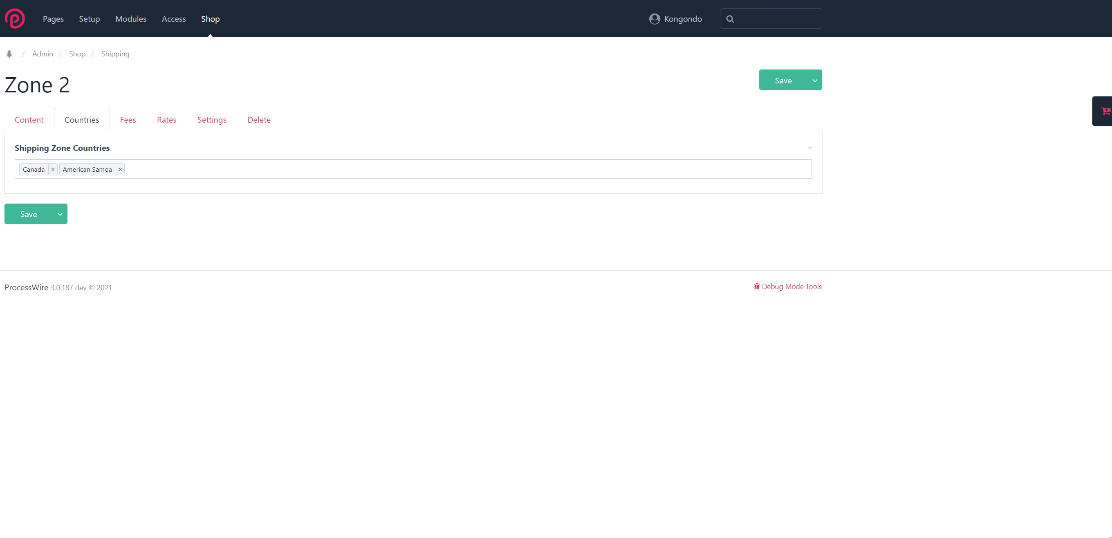This screenshot has width=1112, height=538.
Task: Click the top-right Save button
Action: point(783,80)
